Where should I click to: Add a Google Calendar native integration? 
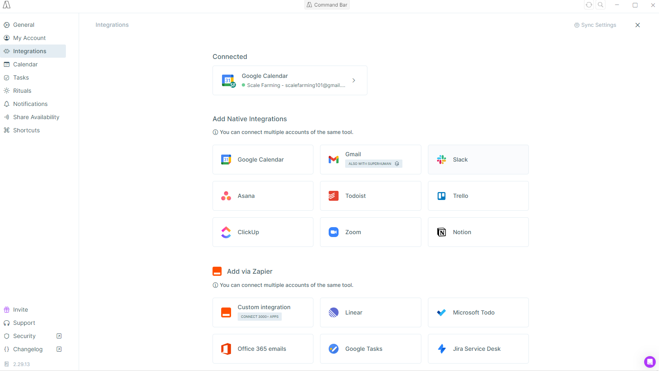[263, 160]
